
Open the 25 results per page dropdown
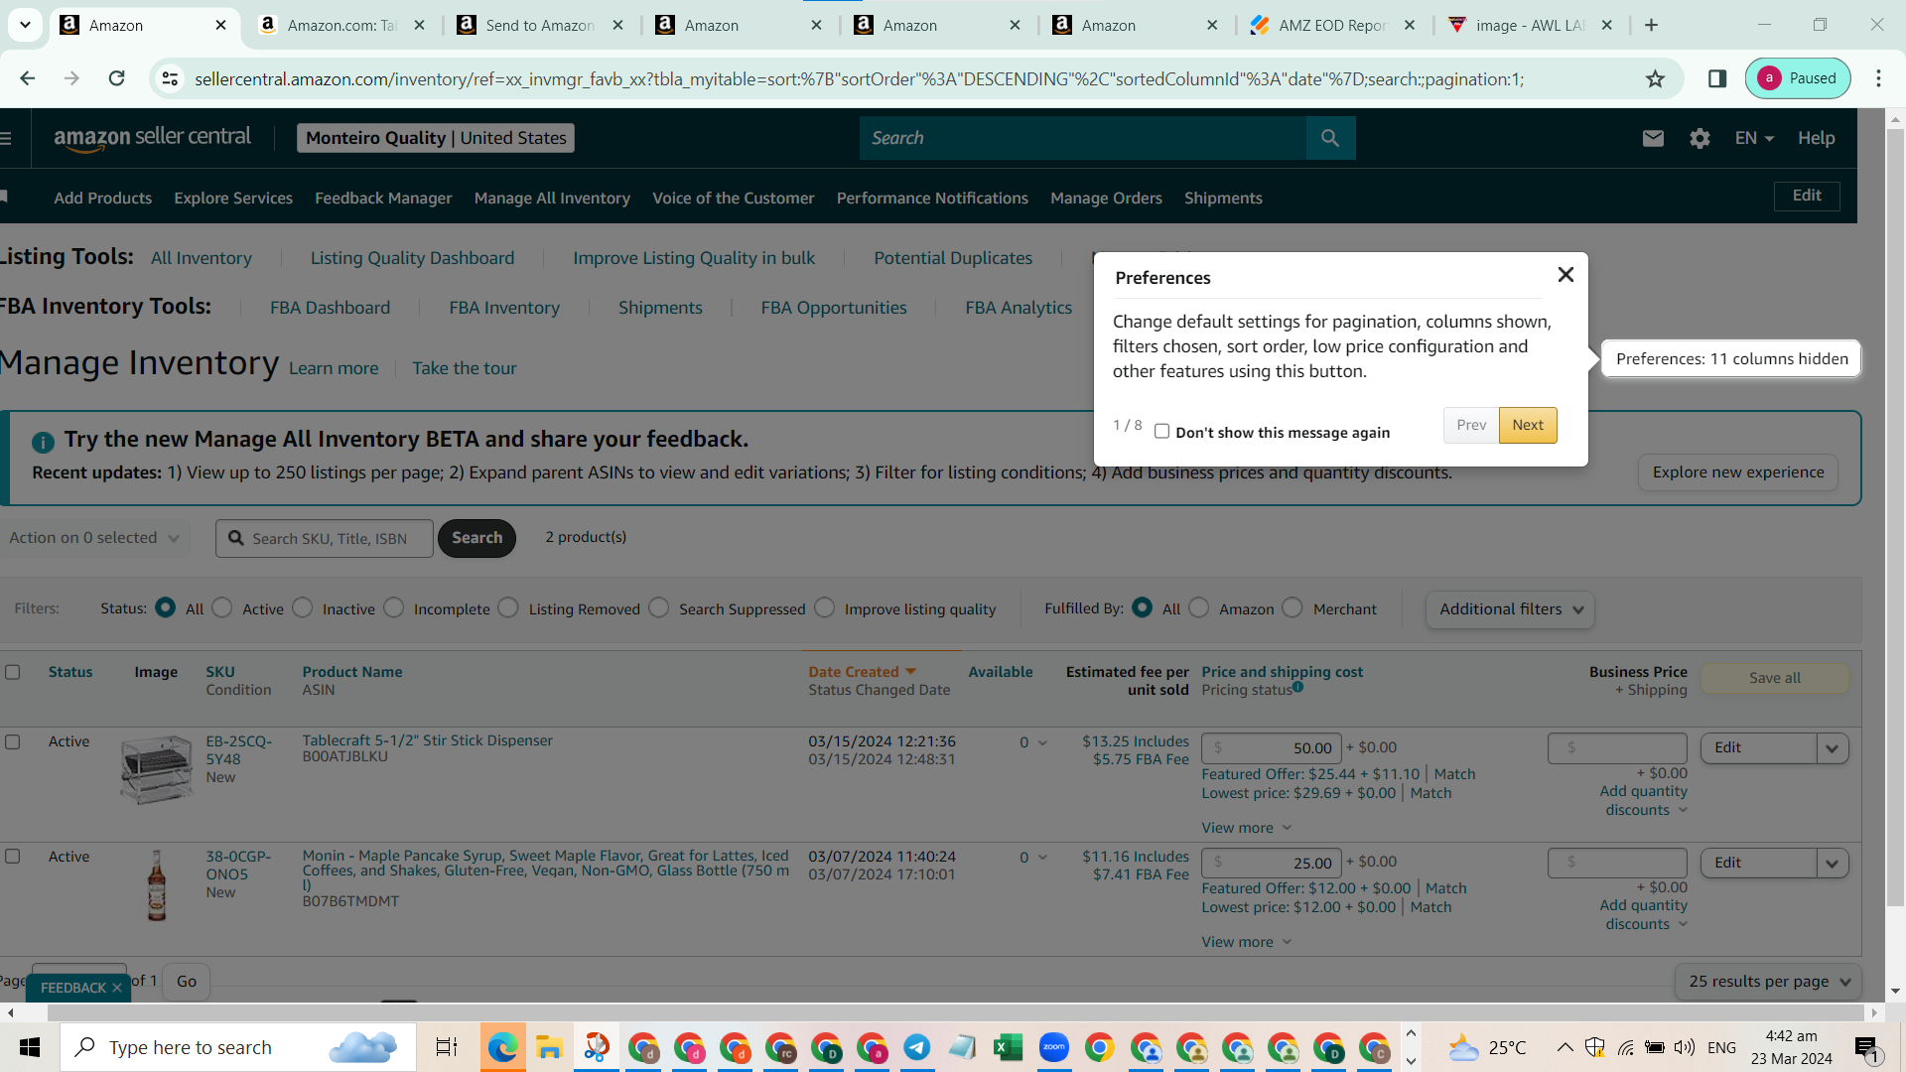1768,981
